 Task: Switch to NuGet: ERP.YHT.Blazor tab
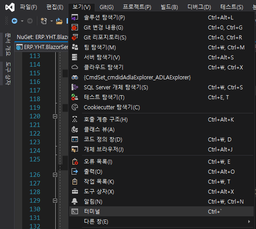click(x=42, y=37)
